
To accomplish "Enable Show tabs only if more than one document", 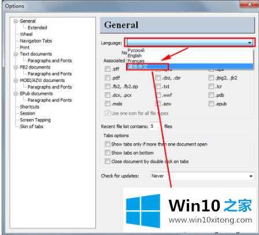I will 108,144.
